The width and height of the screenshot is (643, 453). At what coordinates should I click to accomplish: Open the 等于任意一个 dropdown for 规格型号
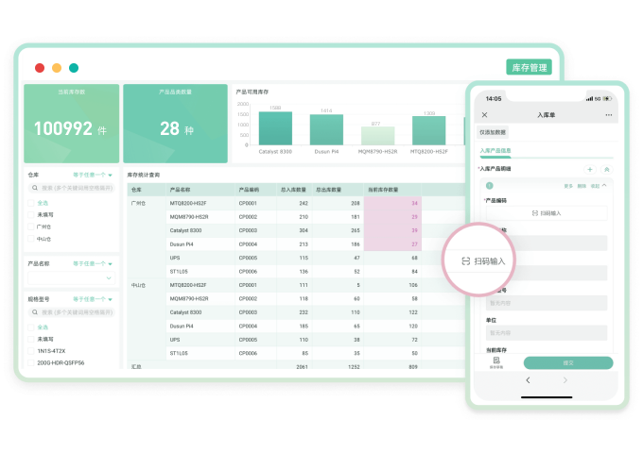93,299
